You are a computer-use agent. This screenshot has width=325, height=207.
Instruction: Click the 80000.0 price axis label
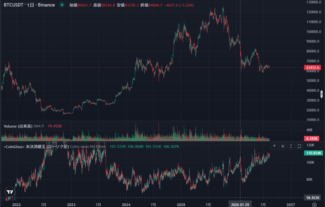click(313, 51)
